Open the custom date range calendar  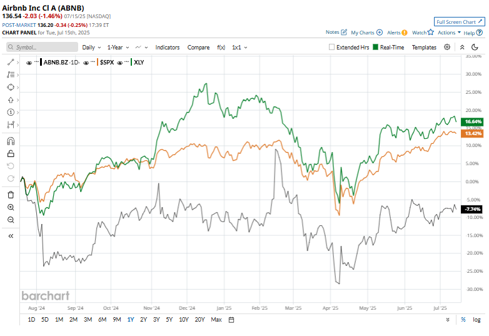click(231, 320)
